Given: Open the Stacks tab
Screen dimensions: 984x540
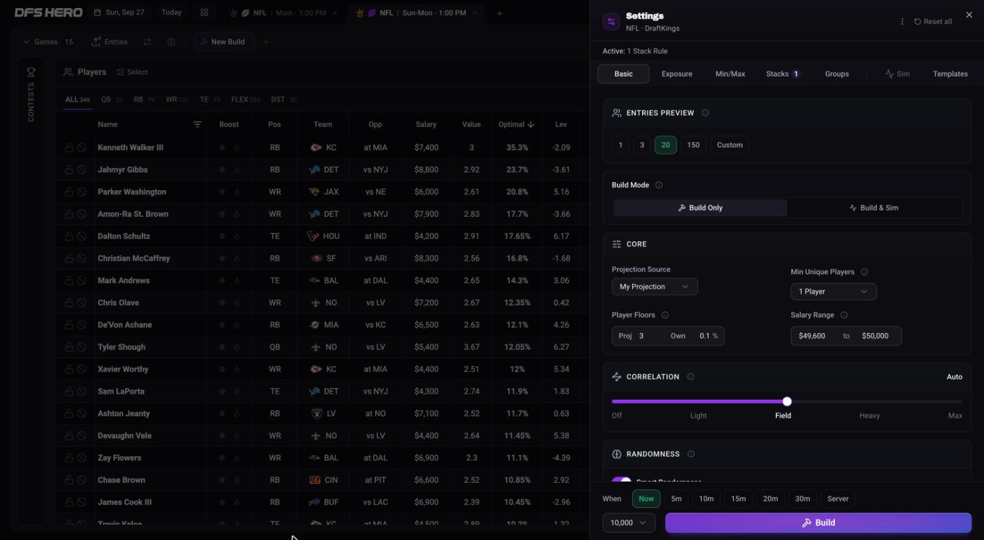Looking at the screenshot, I should pos(782,74).
